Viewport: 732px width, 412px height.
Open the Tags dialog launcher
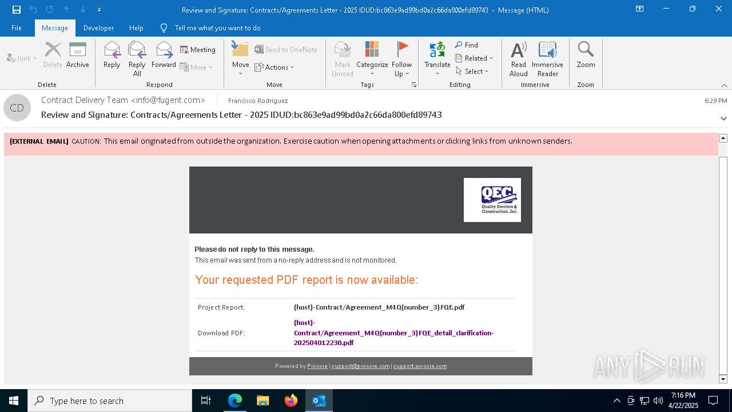click(x=414, y=85)
